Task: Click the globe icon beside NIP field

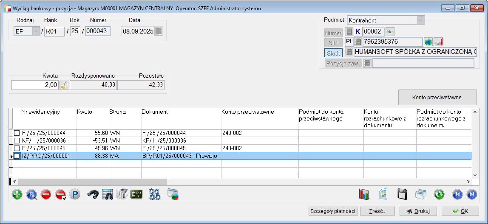Action: [428, 42]
